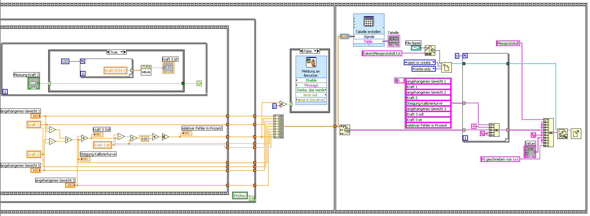Image resolution: width=590 pixels, height=216 pixels.
Task: Click the numeric constant 2 at Less Than
Action: [274, 106]
